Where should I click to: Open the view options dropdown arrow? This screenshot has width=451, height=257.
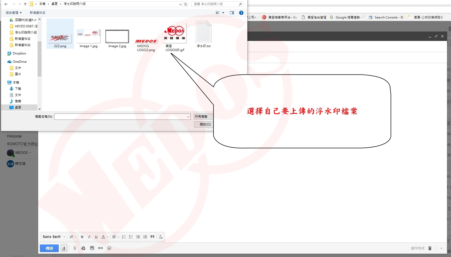coord(223,13)
